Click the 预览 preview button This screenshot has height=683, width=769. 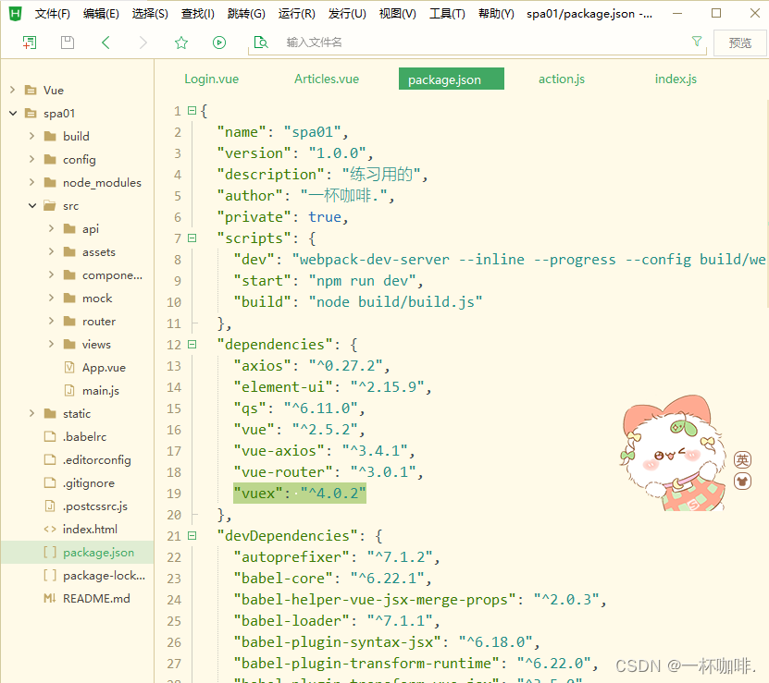[740, 43]
